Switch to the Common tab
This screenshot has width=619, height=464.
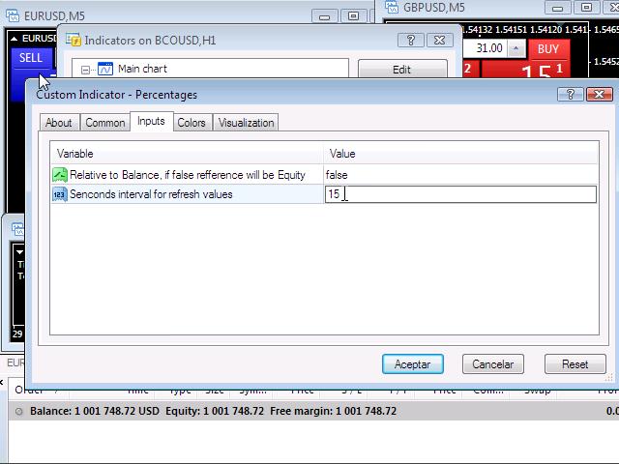coord(105,123)
